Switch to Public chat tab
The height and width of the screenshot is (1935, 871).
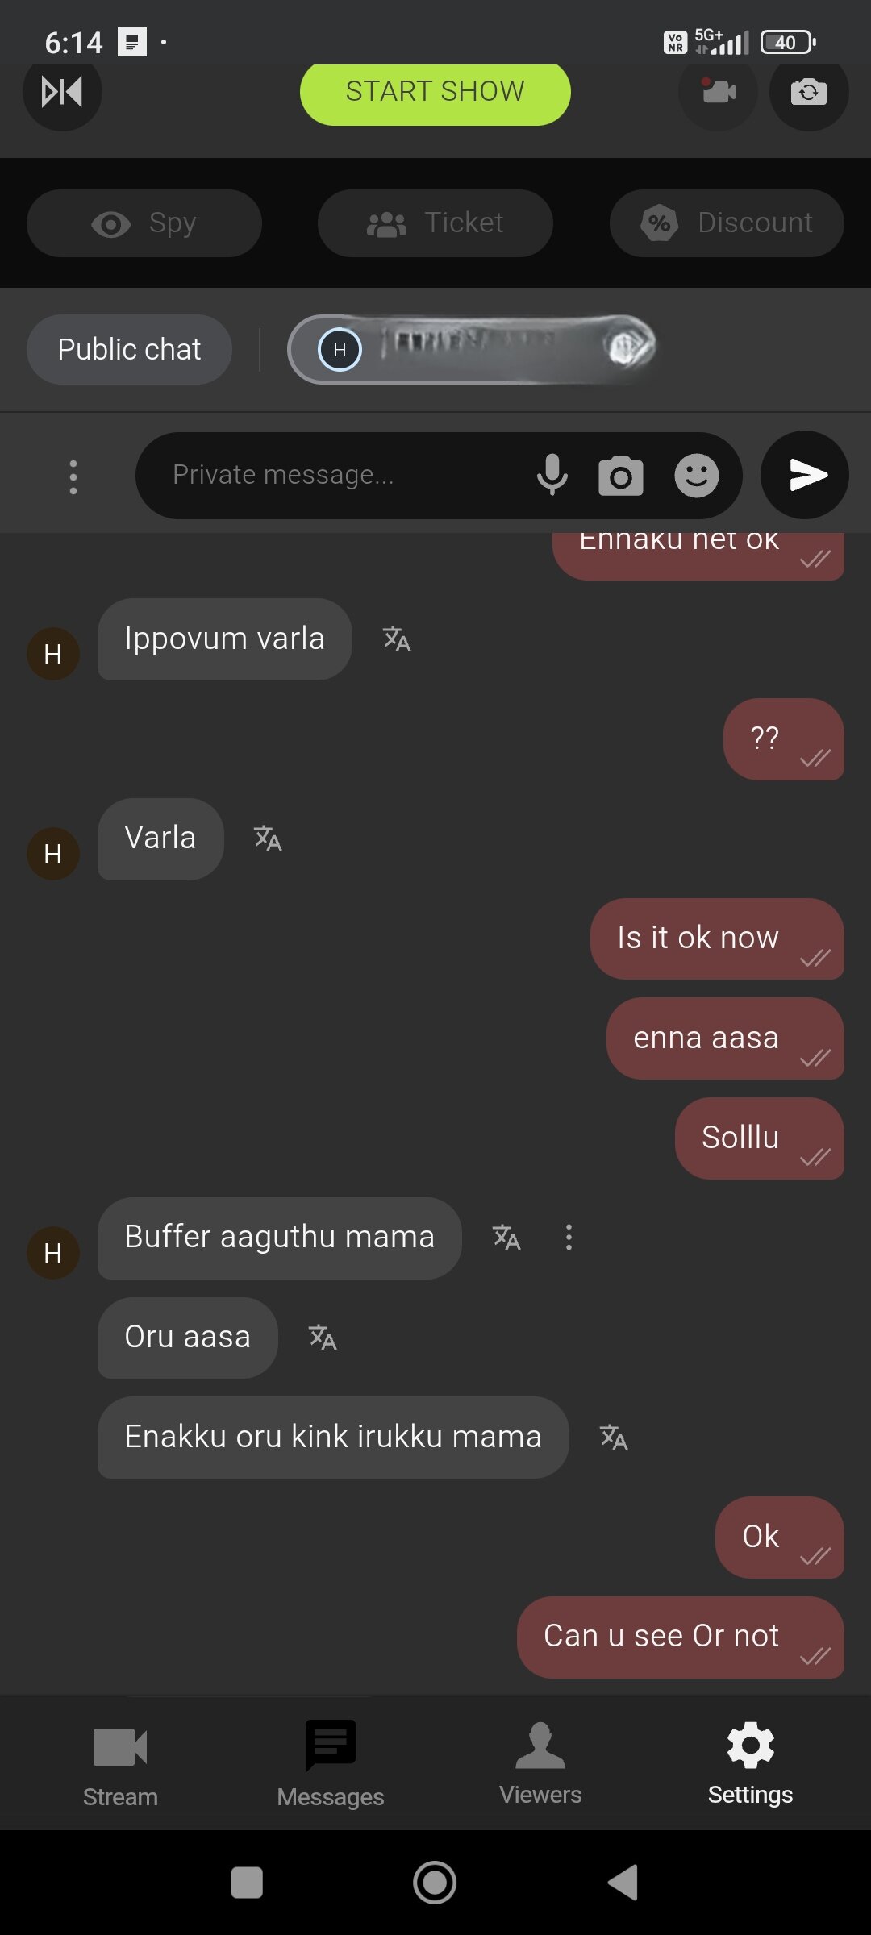pos(129,349)
